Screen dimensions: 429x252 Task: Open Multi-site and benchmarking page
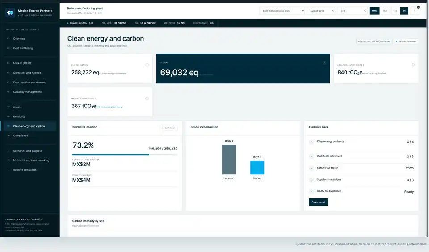click(30, 160)
